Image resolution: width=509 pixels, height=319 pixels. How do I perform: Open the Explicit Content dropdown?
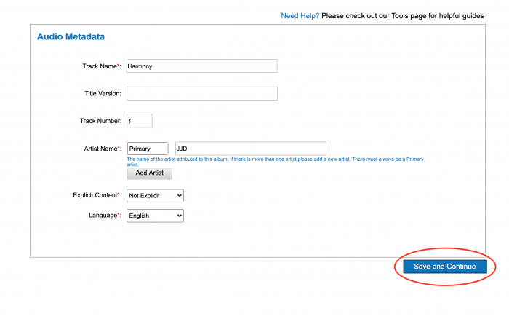click(155, 196)
